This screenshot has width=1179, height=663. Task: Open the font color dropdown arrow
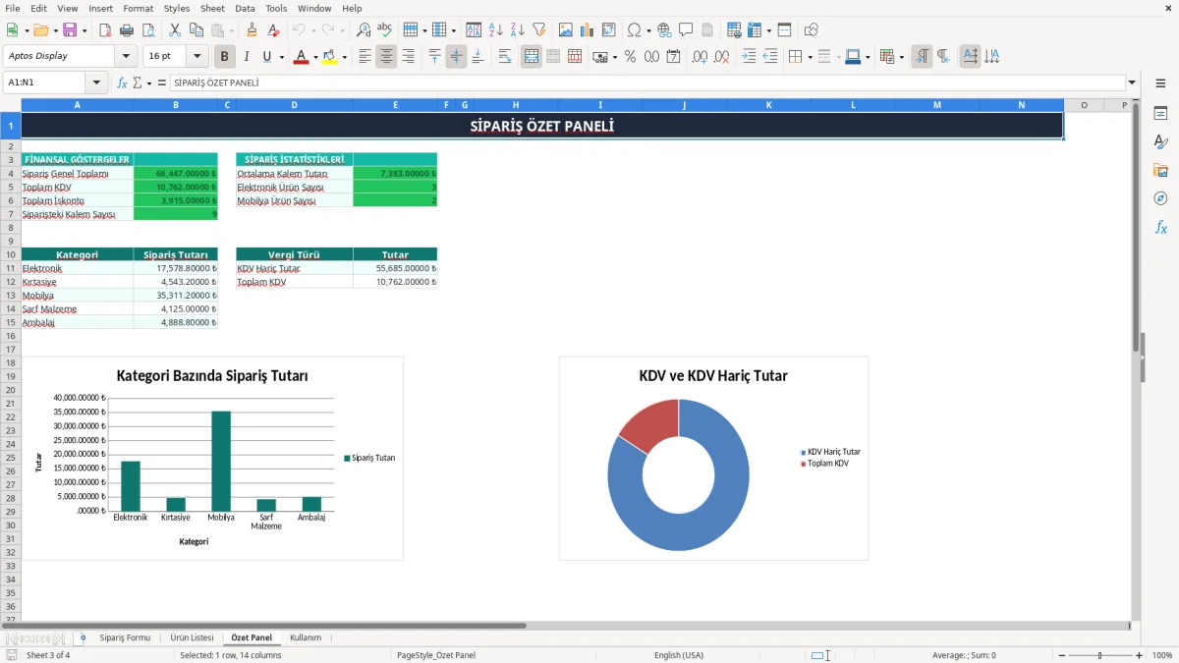click(x=314, y=57)
